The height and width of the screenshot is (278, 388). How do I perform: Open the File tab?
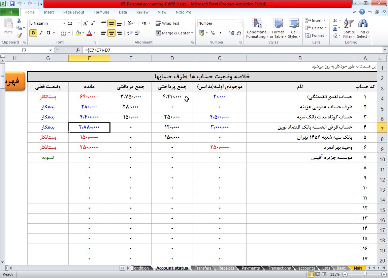point(9,12)
